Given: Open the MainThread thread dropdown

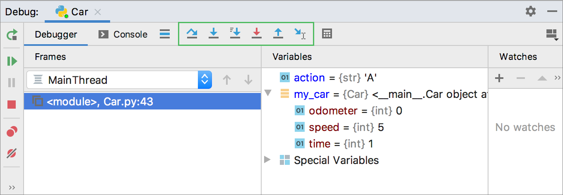Looking at the screenshot, I should pos(205,80).
